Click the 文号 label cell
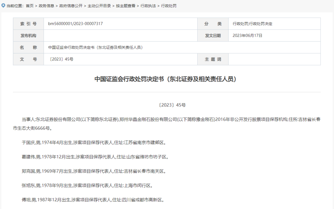The image size is (334, 209). click(28, 59)
